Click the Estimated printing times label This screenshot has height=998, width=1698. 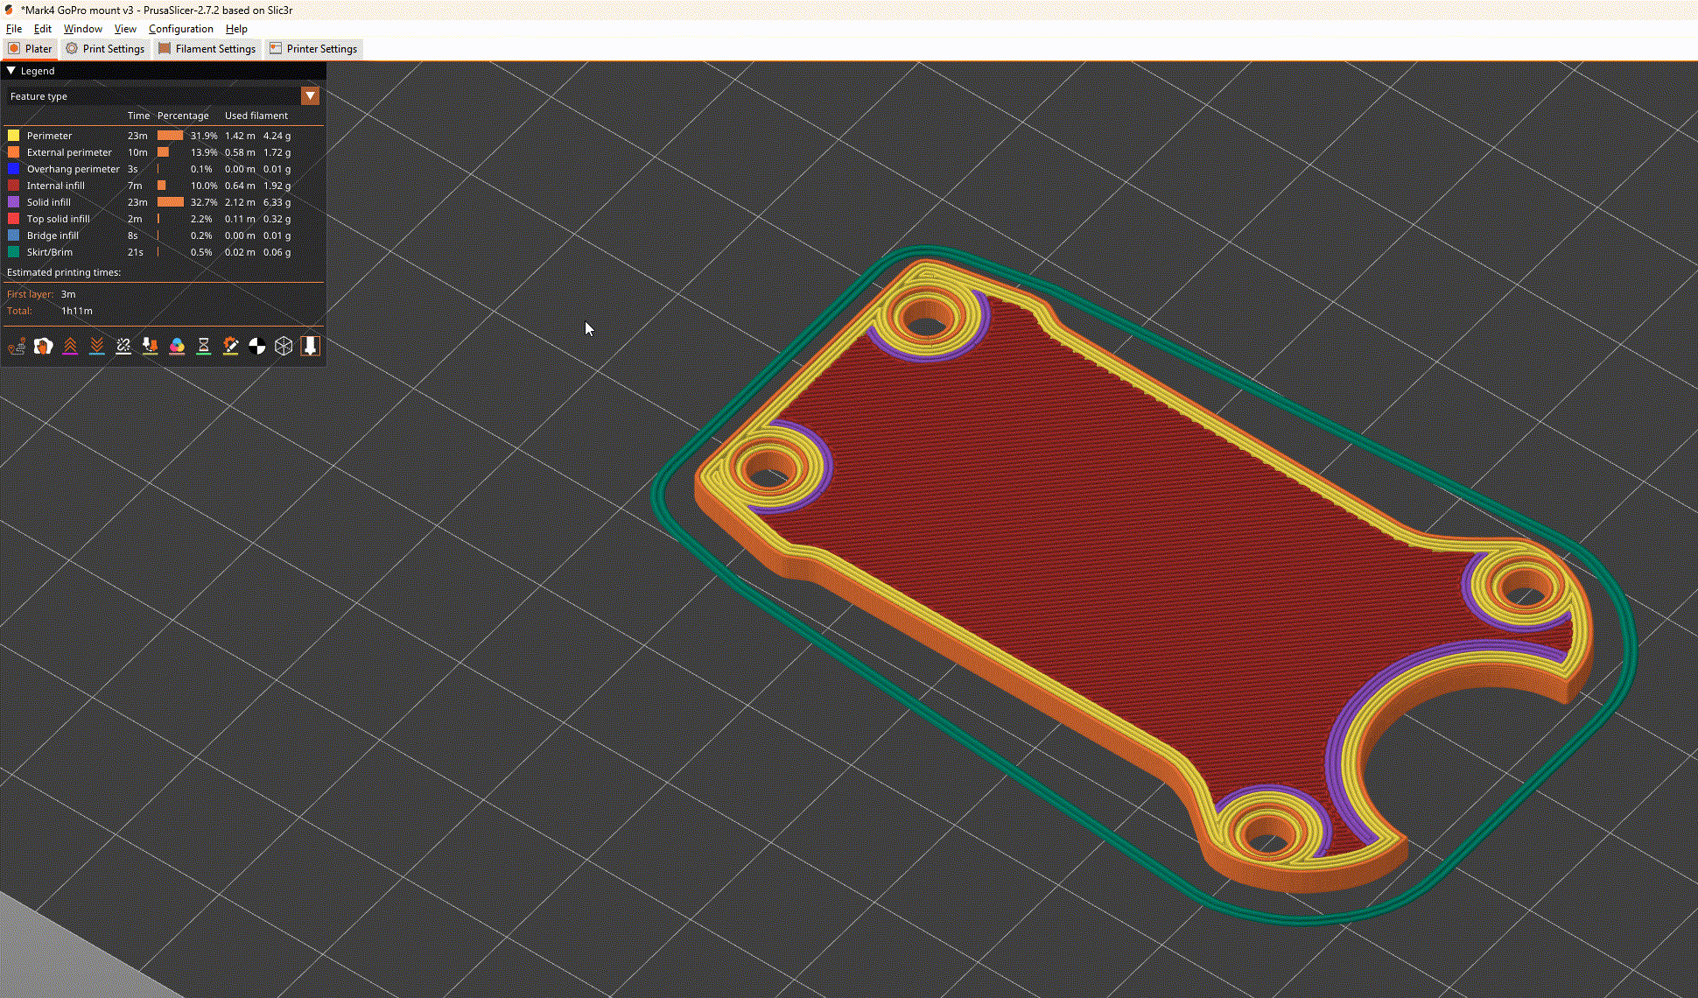64,272
